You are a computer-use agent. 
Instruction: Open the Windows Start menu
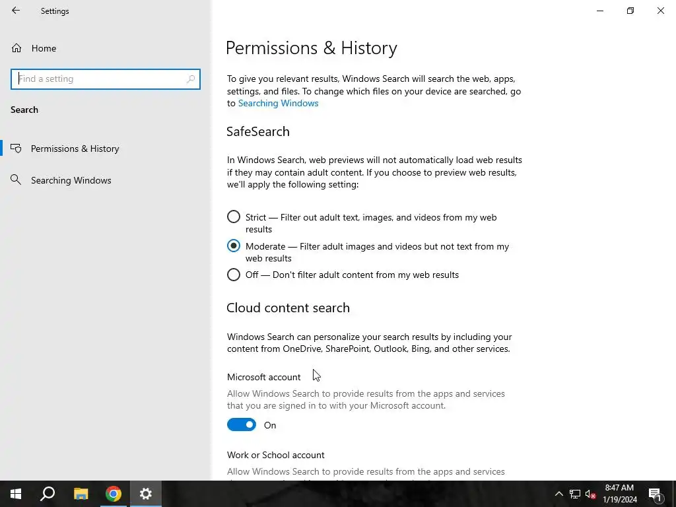pos(16,494)
